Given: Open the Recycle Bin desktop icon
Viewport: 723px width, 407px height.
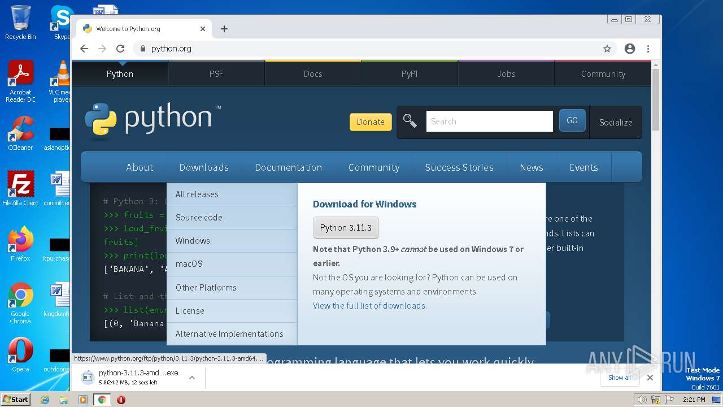Looking at the screenshot, I should (x=20, y=23).
